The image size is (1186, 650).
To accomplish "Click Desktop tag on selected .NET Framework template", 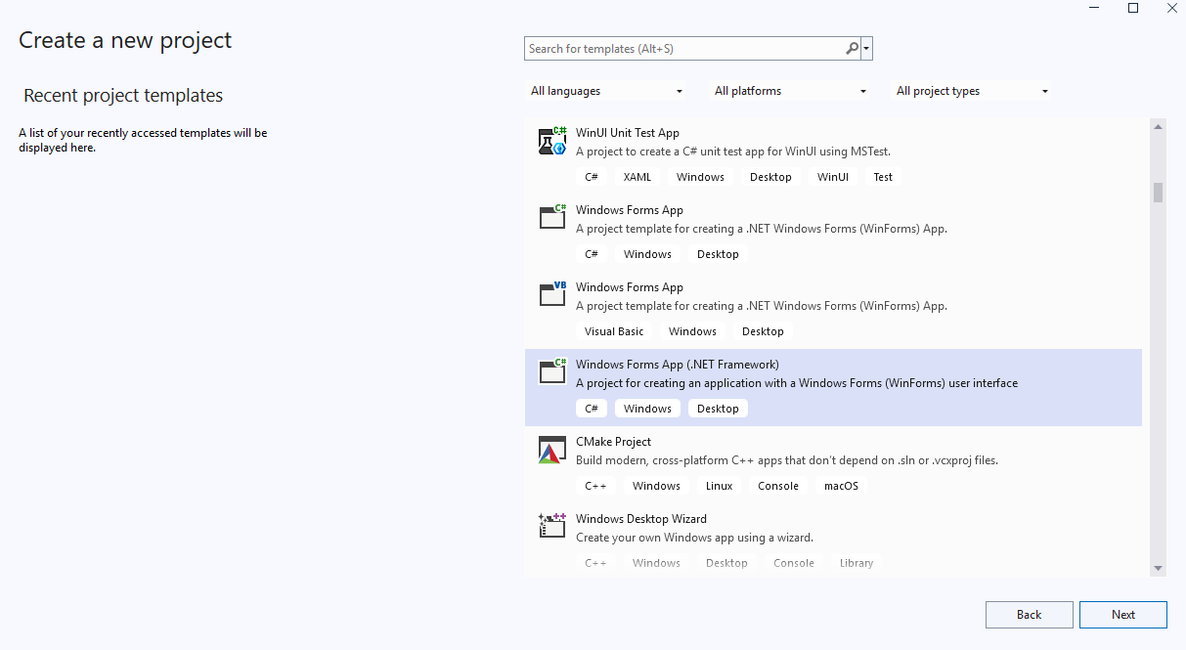I will [x=719, y=409].
